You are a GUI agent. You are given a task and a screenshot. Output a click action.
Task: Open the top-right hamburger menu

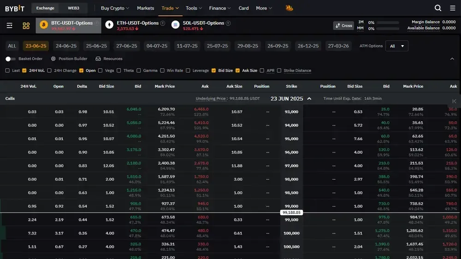coord(453,8)
